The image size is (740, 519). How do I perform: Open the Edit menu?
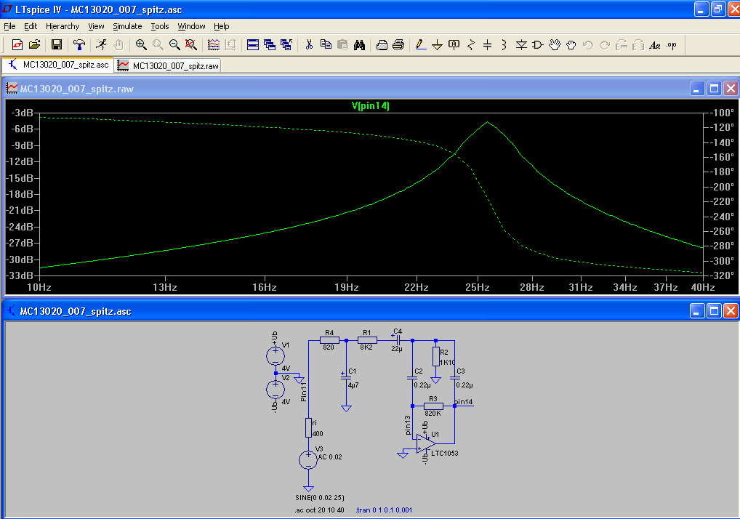(31, 26)
